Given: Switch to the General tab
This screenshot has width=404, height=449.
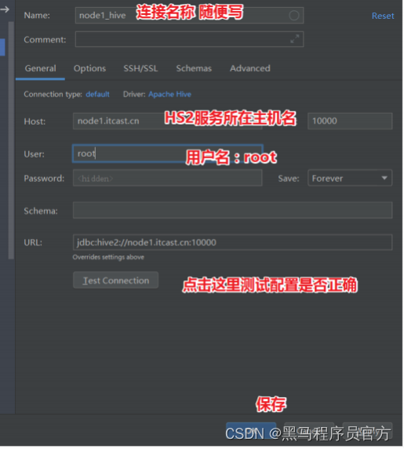Looking at the screenshot, I should point(41,68).
